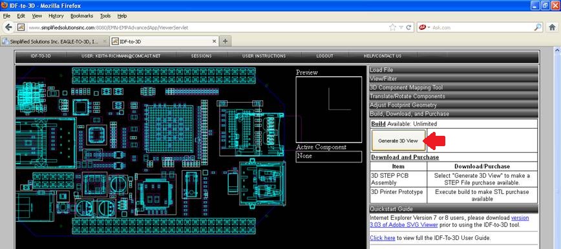Open the Ask.com search engine dropdown
This screenshot has height=249, width=561.
(425, 27)
